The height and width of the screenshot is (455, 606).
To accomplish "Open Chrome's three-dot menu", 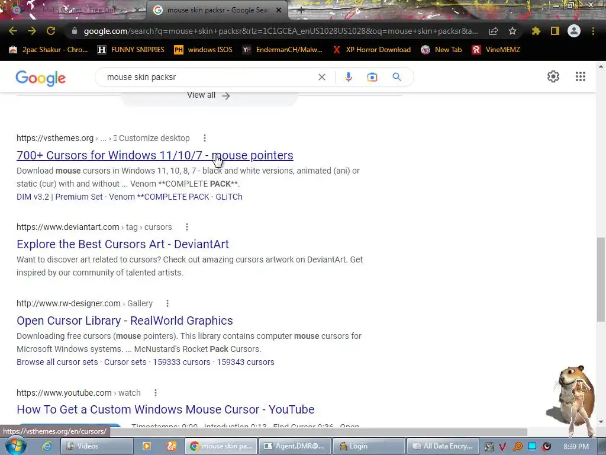I will pyautogui.click(x=593, y=31).
